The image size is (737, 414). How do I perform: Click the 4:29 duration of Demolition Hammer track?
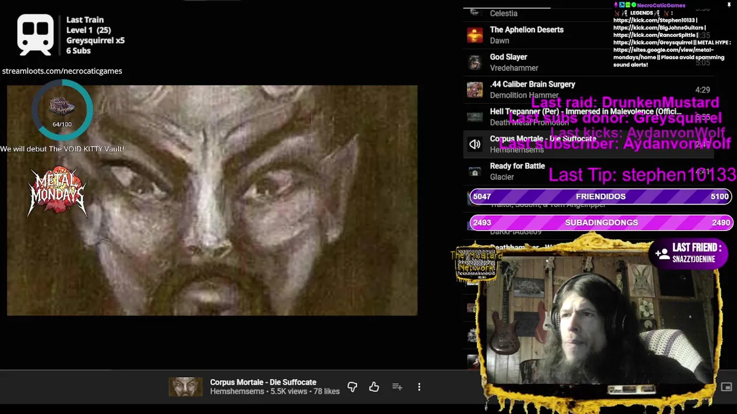click(x=702, y=90)
